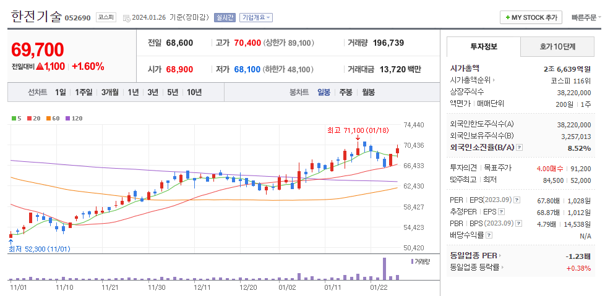The width and height of the screenshot is (605, 296).
Task: Click the 거래량 value 196,739
Action: click(x=388, y=43)
